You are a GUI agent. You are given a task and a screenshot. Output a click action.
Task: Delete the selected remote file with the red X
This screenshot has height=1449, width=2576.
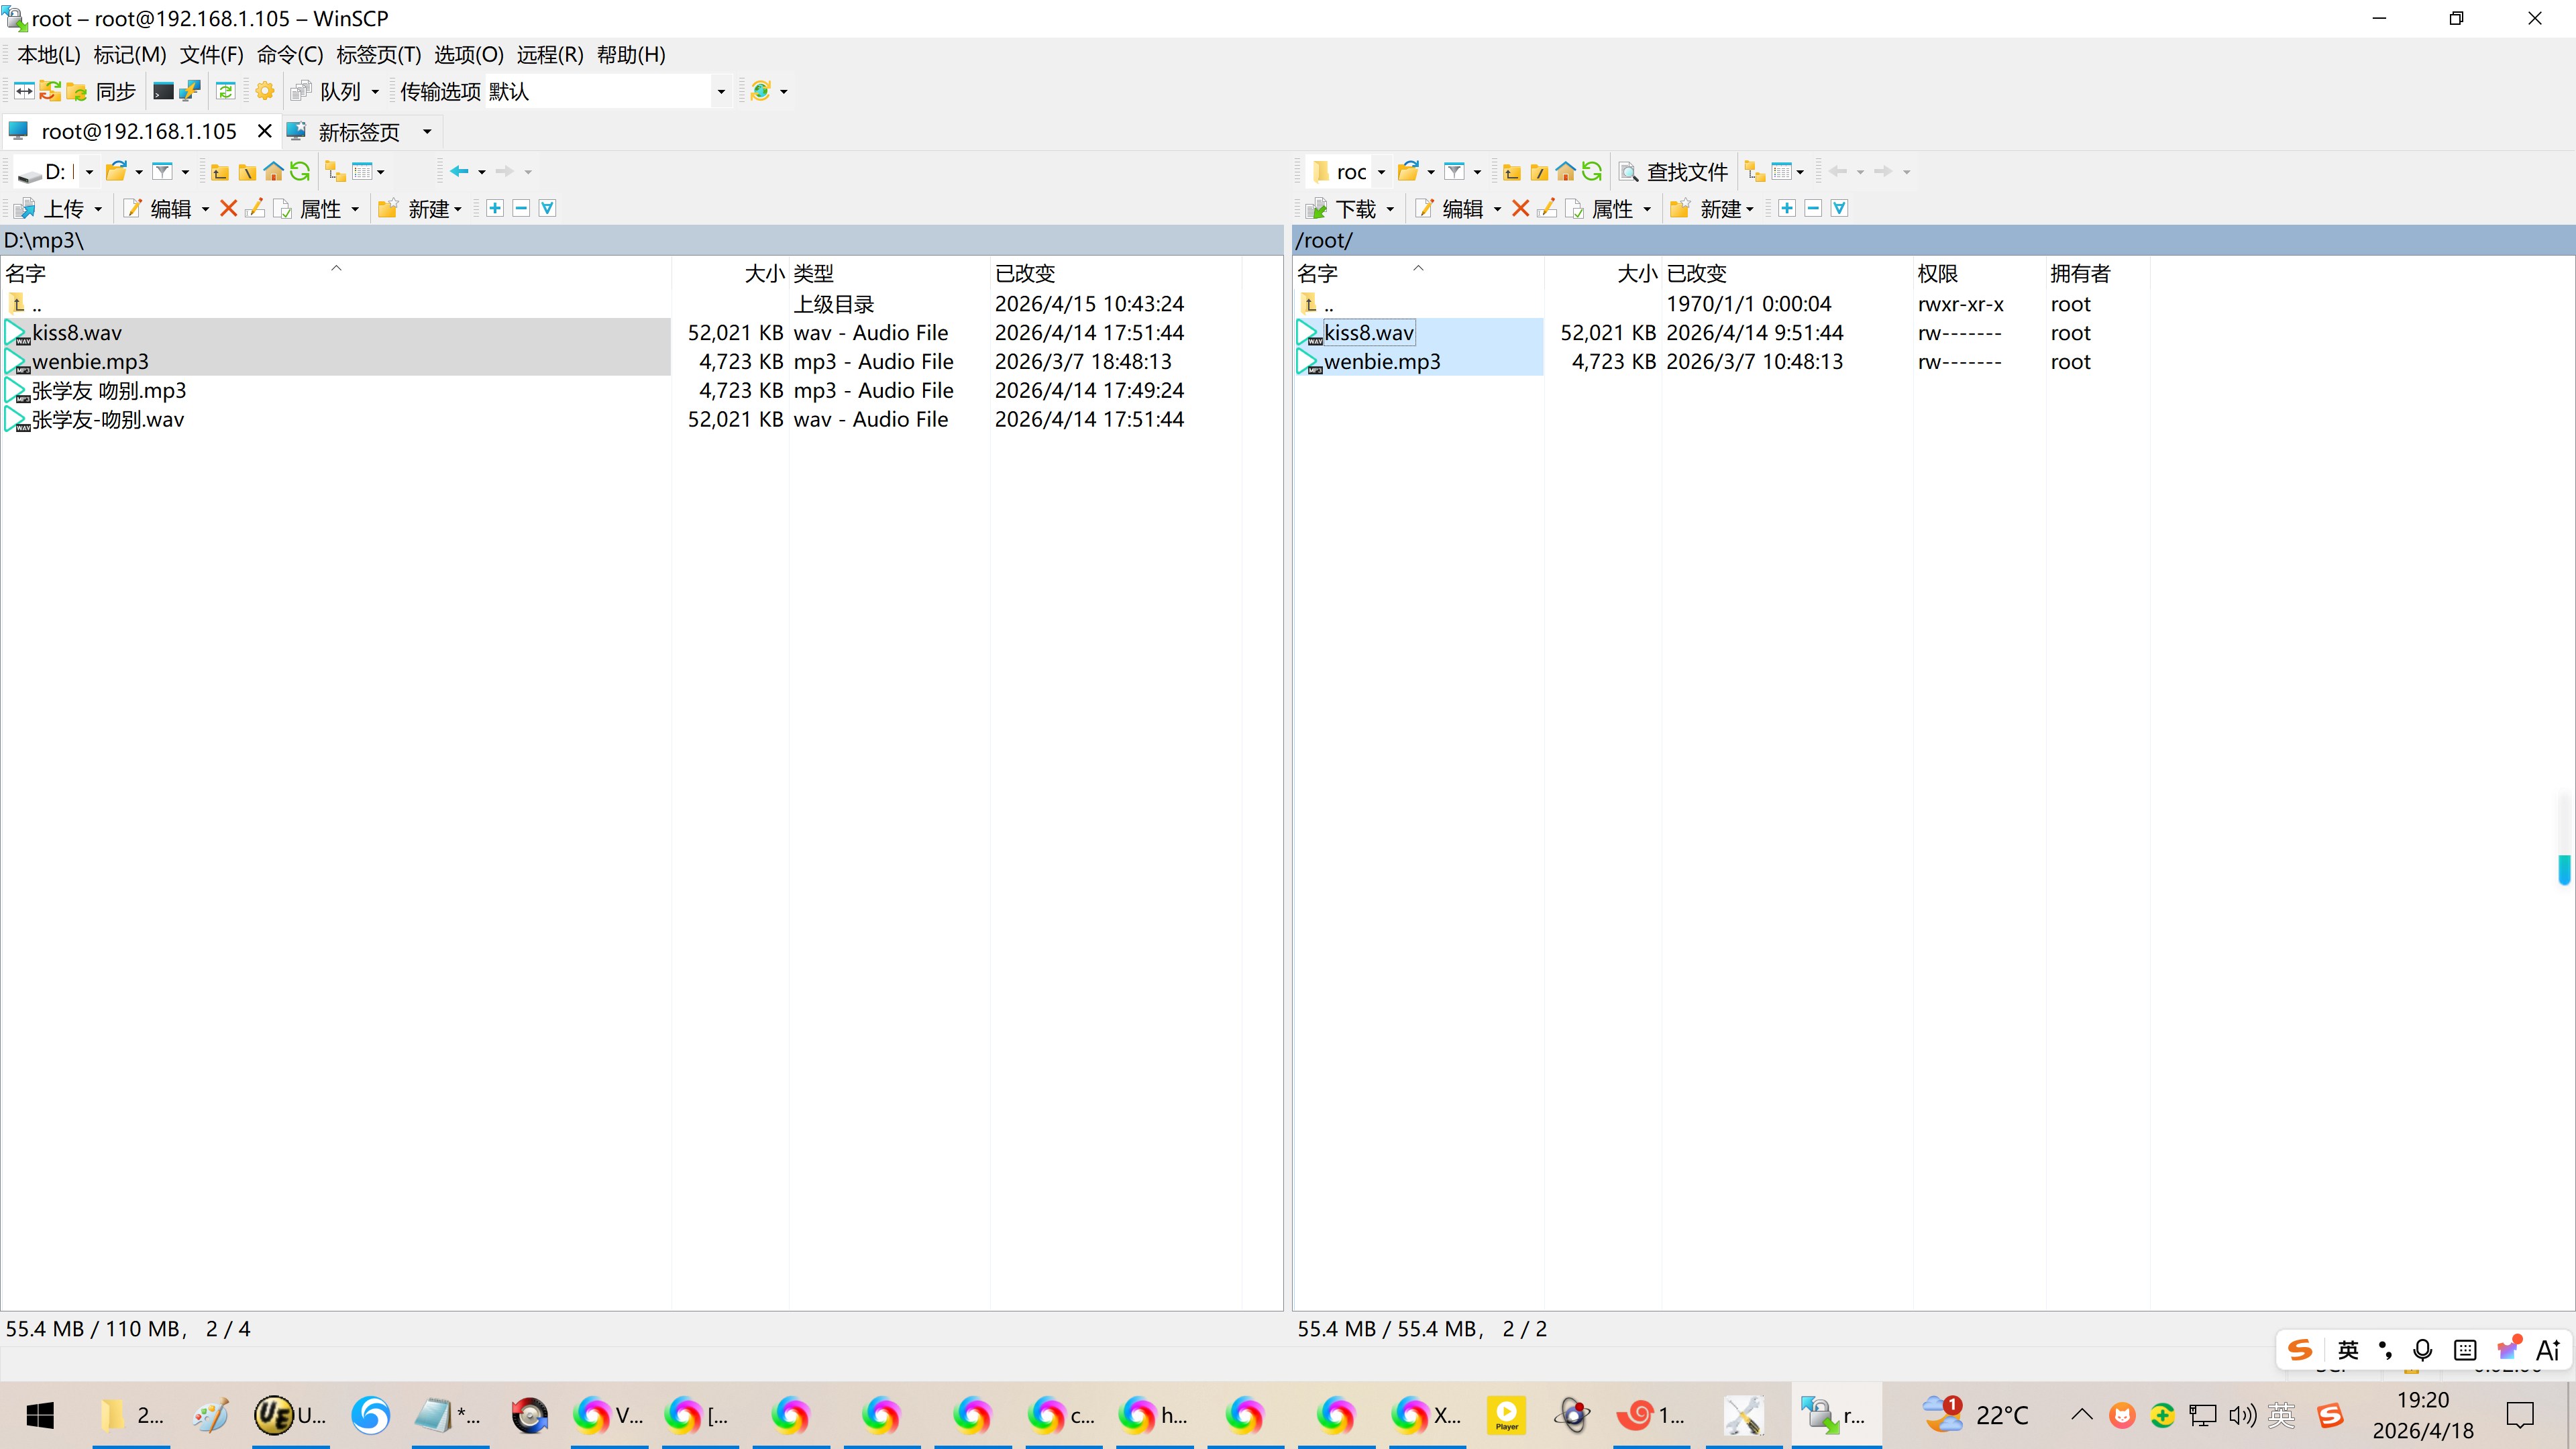(1520, 208)
